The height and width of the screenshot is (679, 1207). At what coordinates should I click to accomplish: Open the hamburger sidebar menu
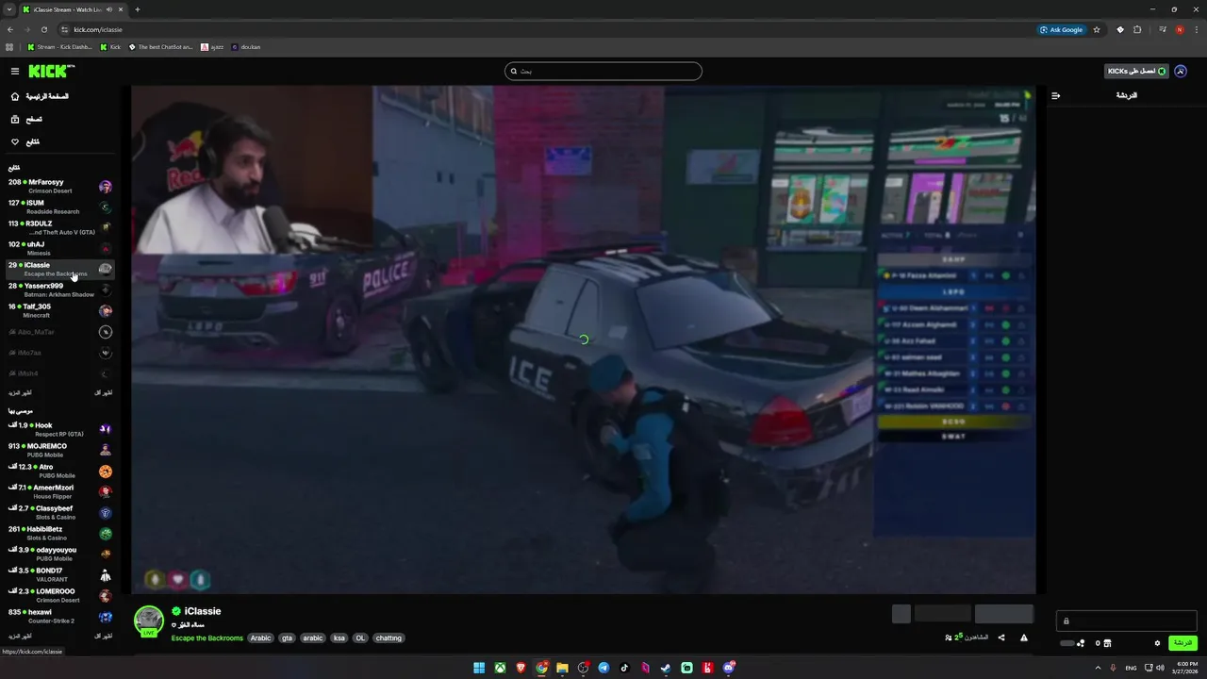(15, 72)
